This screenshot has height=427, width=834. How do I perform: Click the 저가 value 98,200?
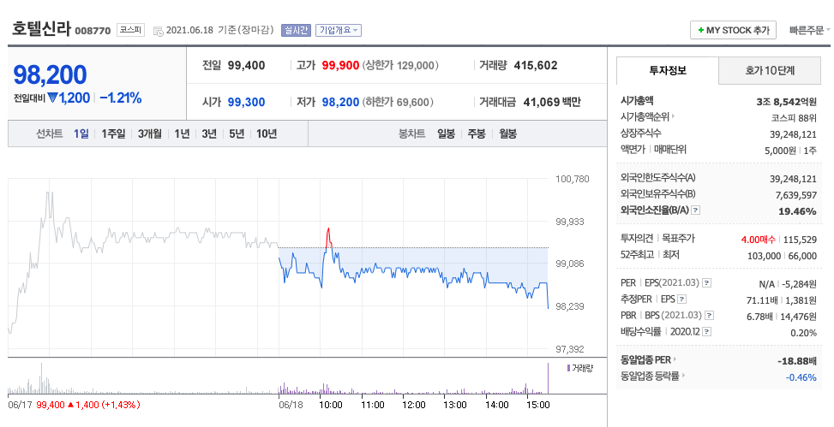pos(340,102)
